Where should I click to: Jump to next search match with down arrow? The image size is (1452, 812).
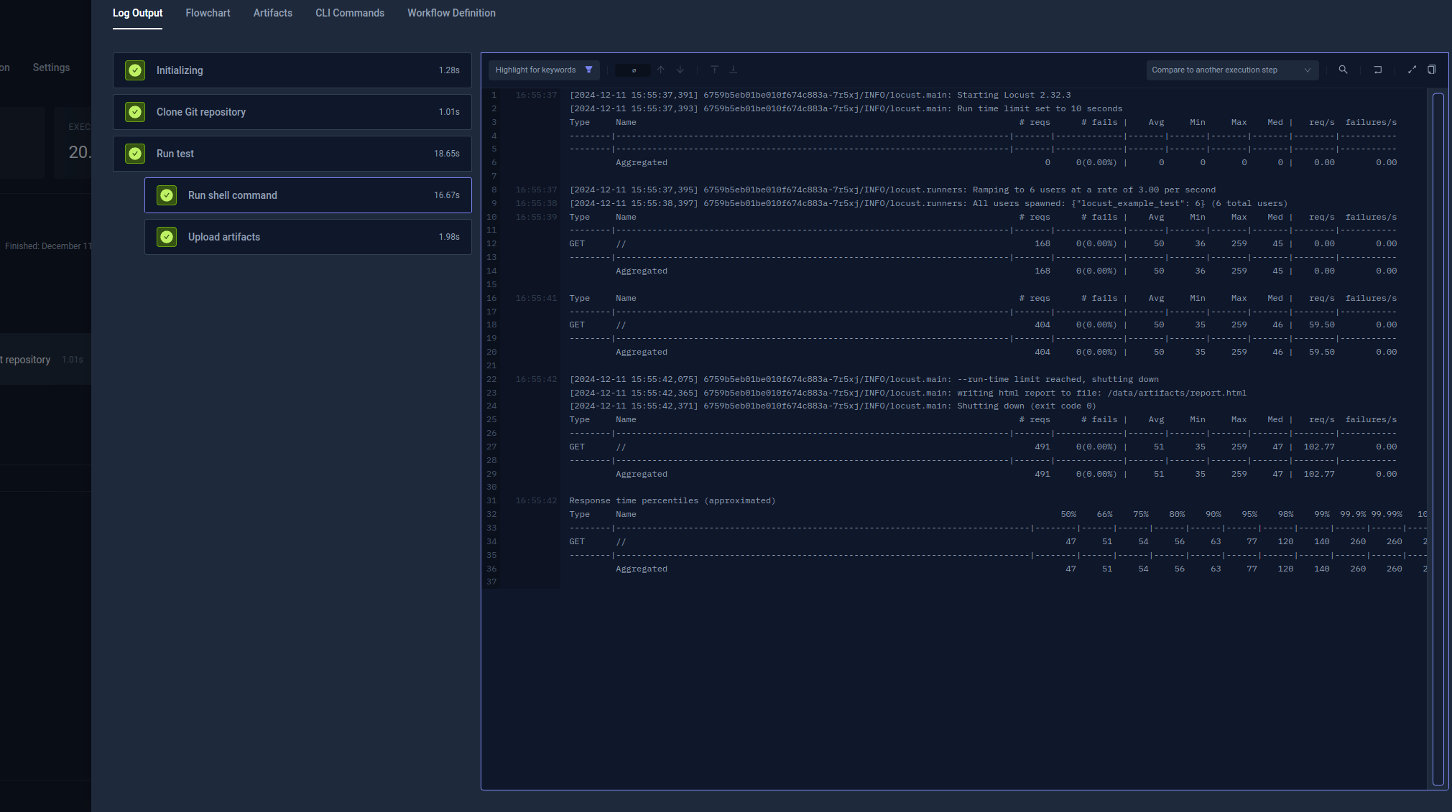click(680, 70)
